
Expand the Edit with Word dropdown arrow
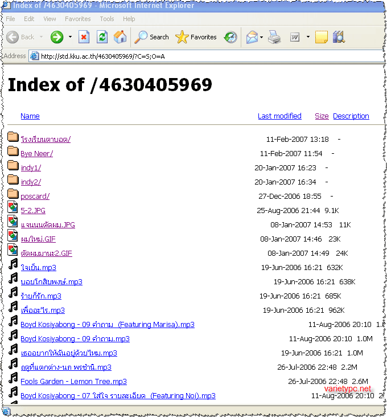308,37
